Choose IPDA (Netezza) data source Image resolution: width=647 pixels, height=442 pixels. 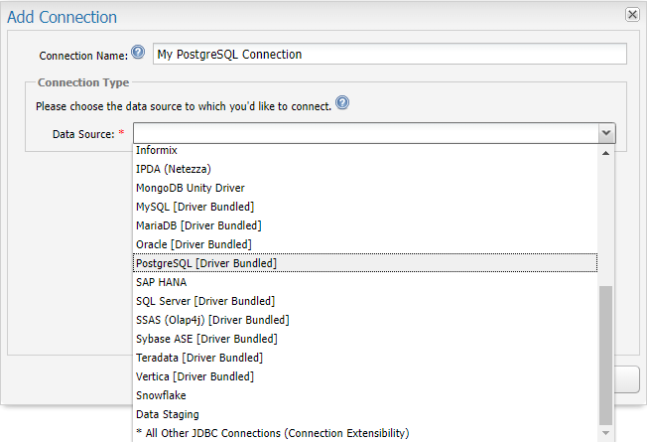coord(365,169)
